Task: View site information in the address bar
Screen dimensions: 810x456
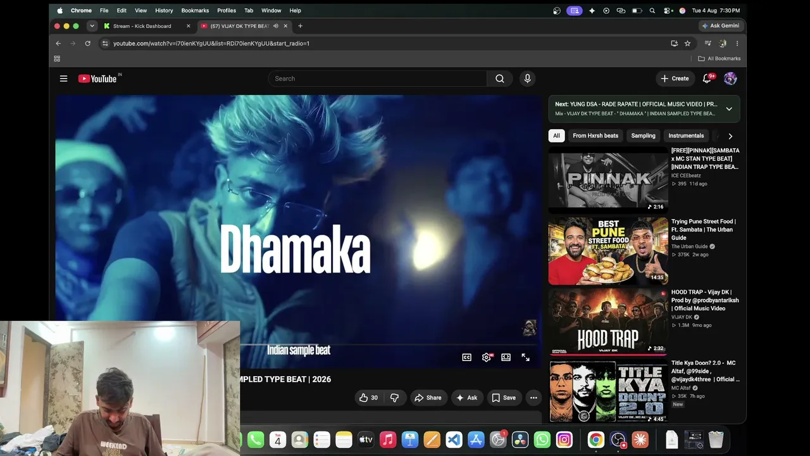Action: pyautogui.click(x=105, y=43)
